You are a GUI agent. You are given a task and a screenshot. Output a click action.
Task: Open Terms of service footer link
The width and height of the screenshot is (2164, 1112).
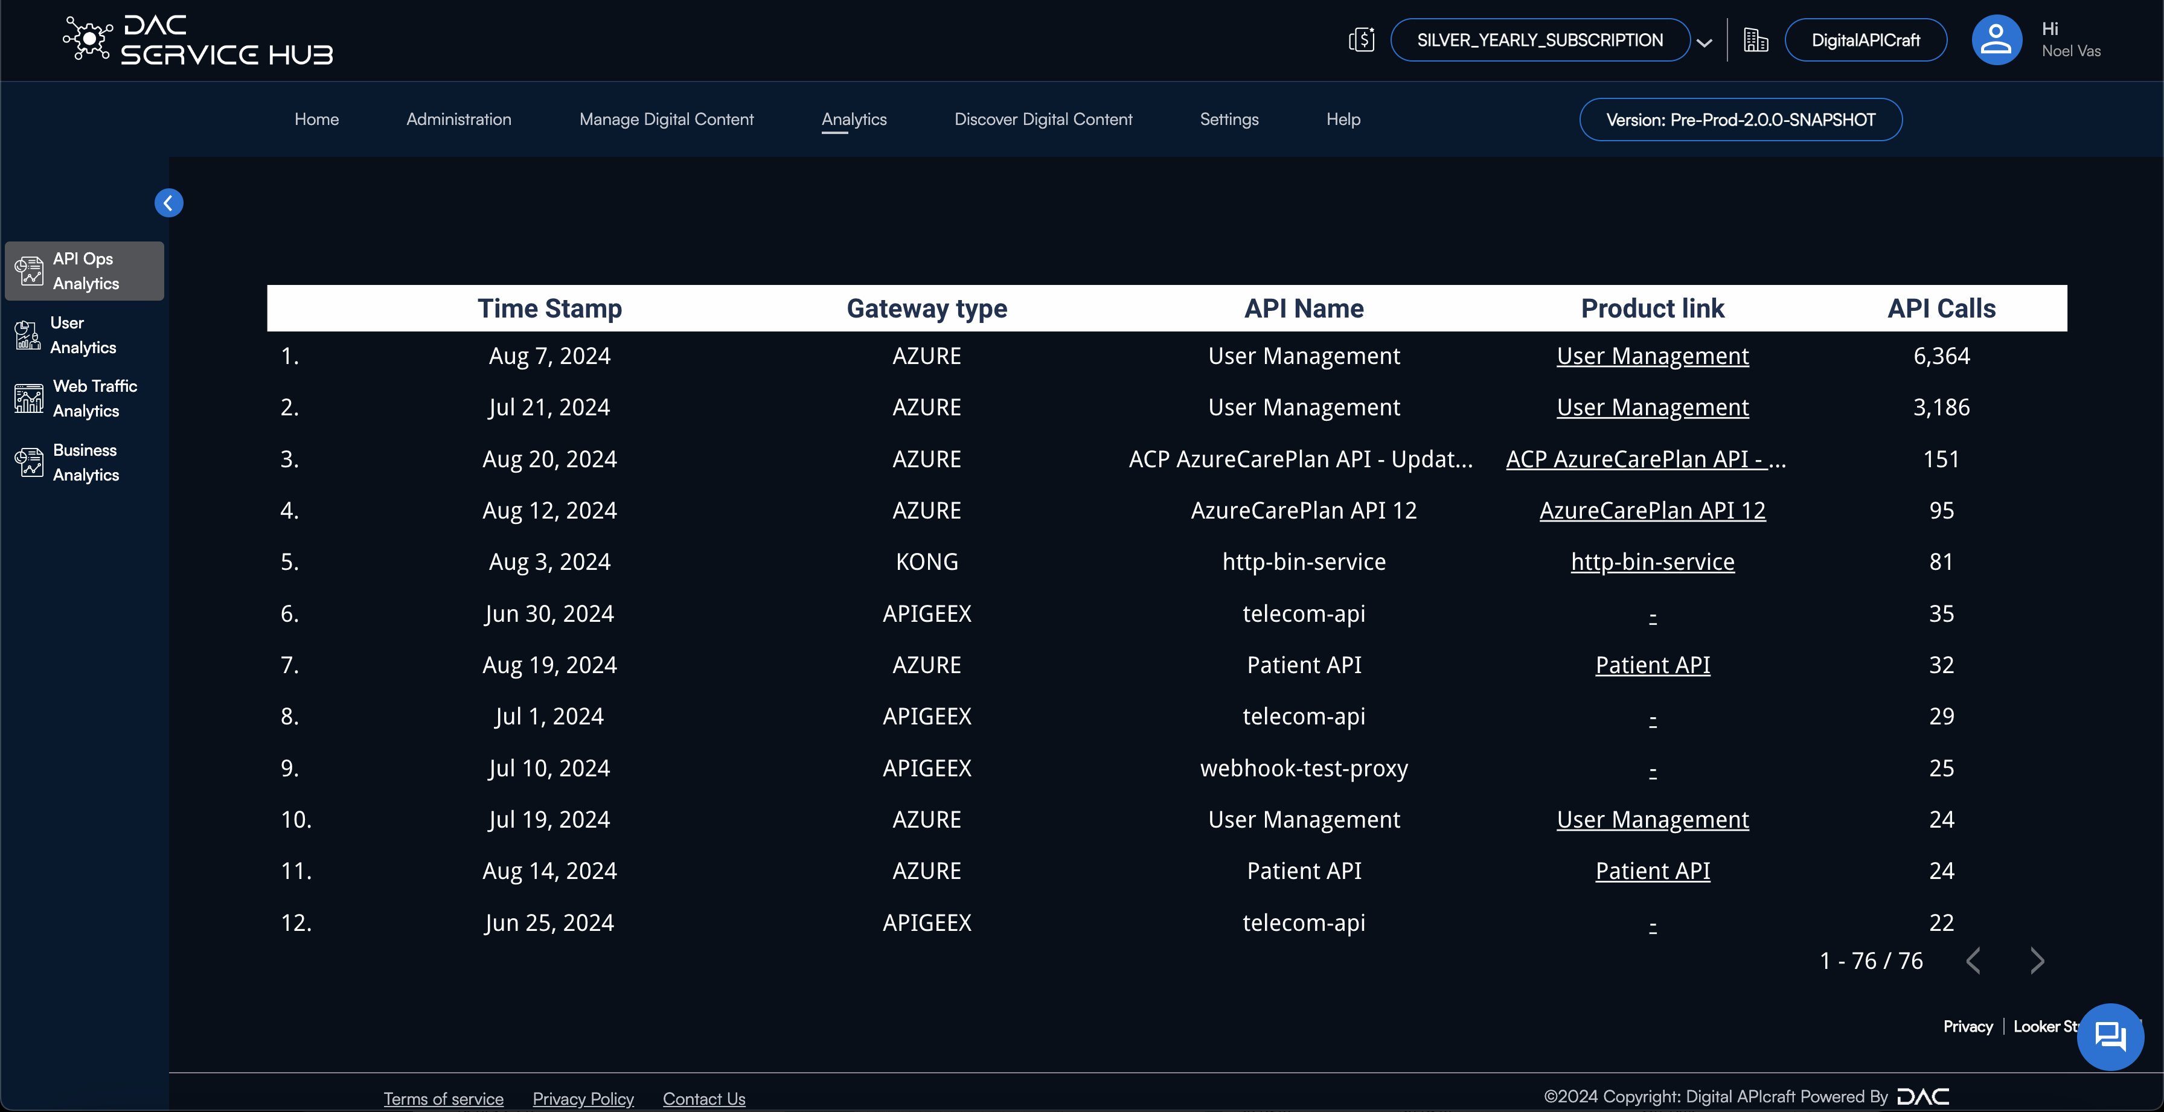click(x=444, y=1099)
